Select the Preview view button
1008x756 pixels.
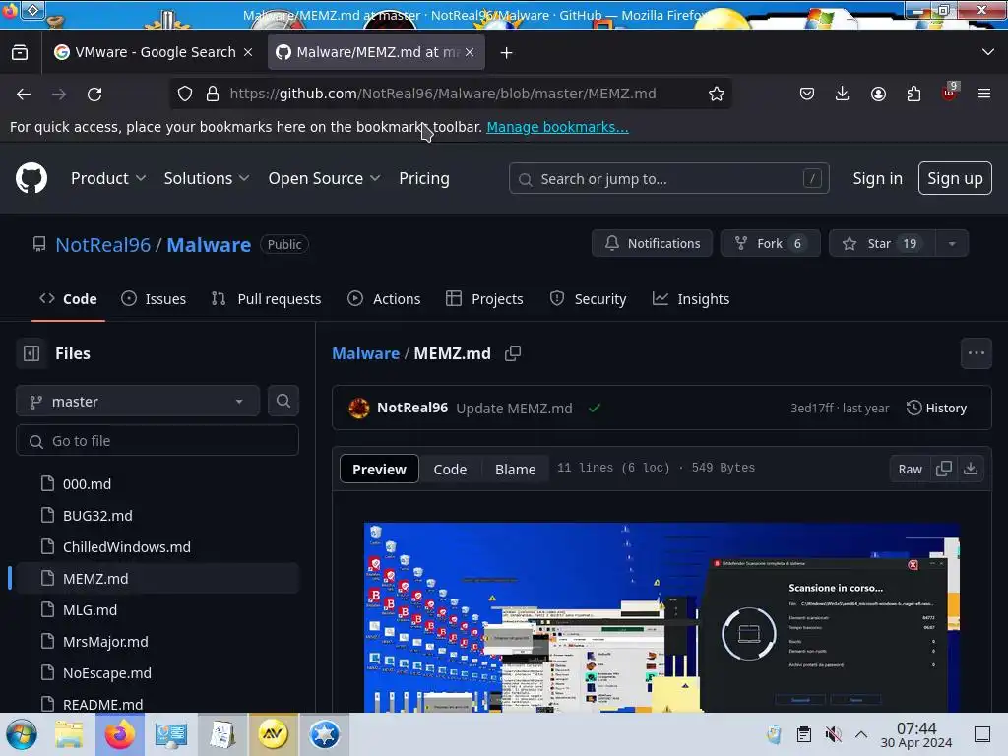point(379,470)
